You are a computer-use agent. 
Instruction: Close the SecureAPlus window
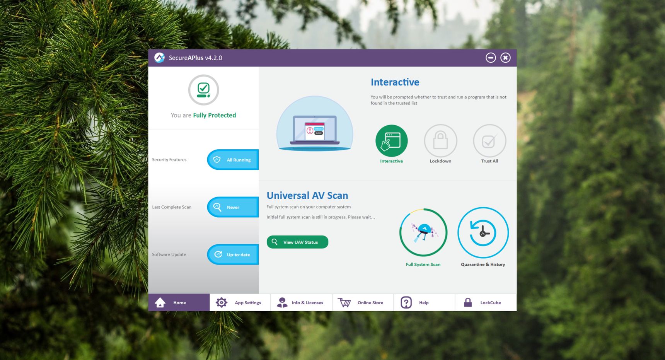[x=505, y=58]
